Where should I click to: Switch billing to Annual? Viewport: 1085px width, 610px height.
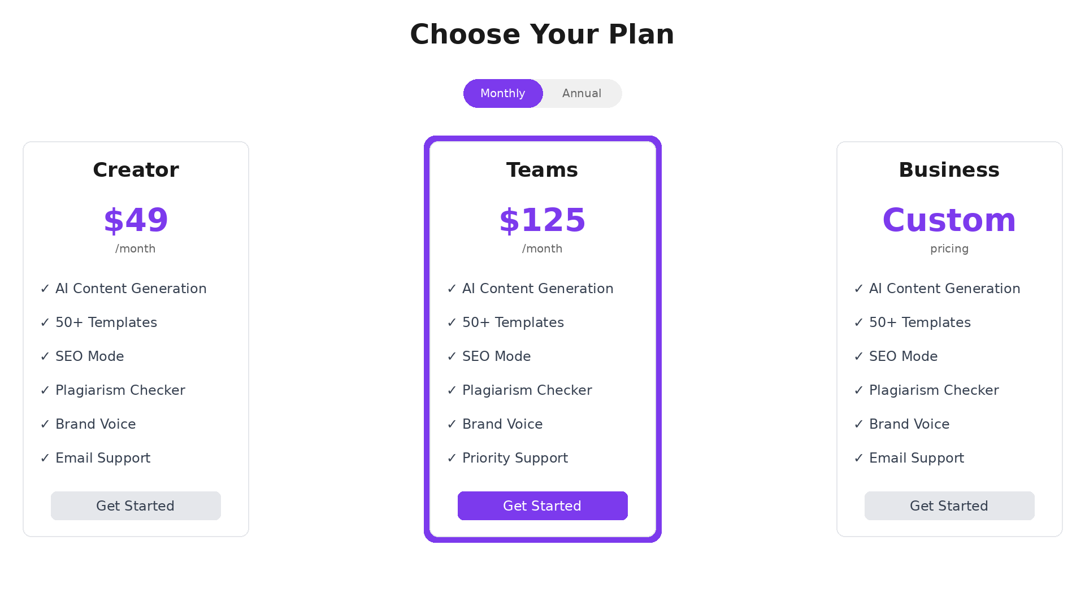click(x=581, y=93)
